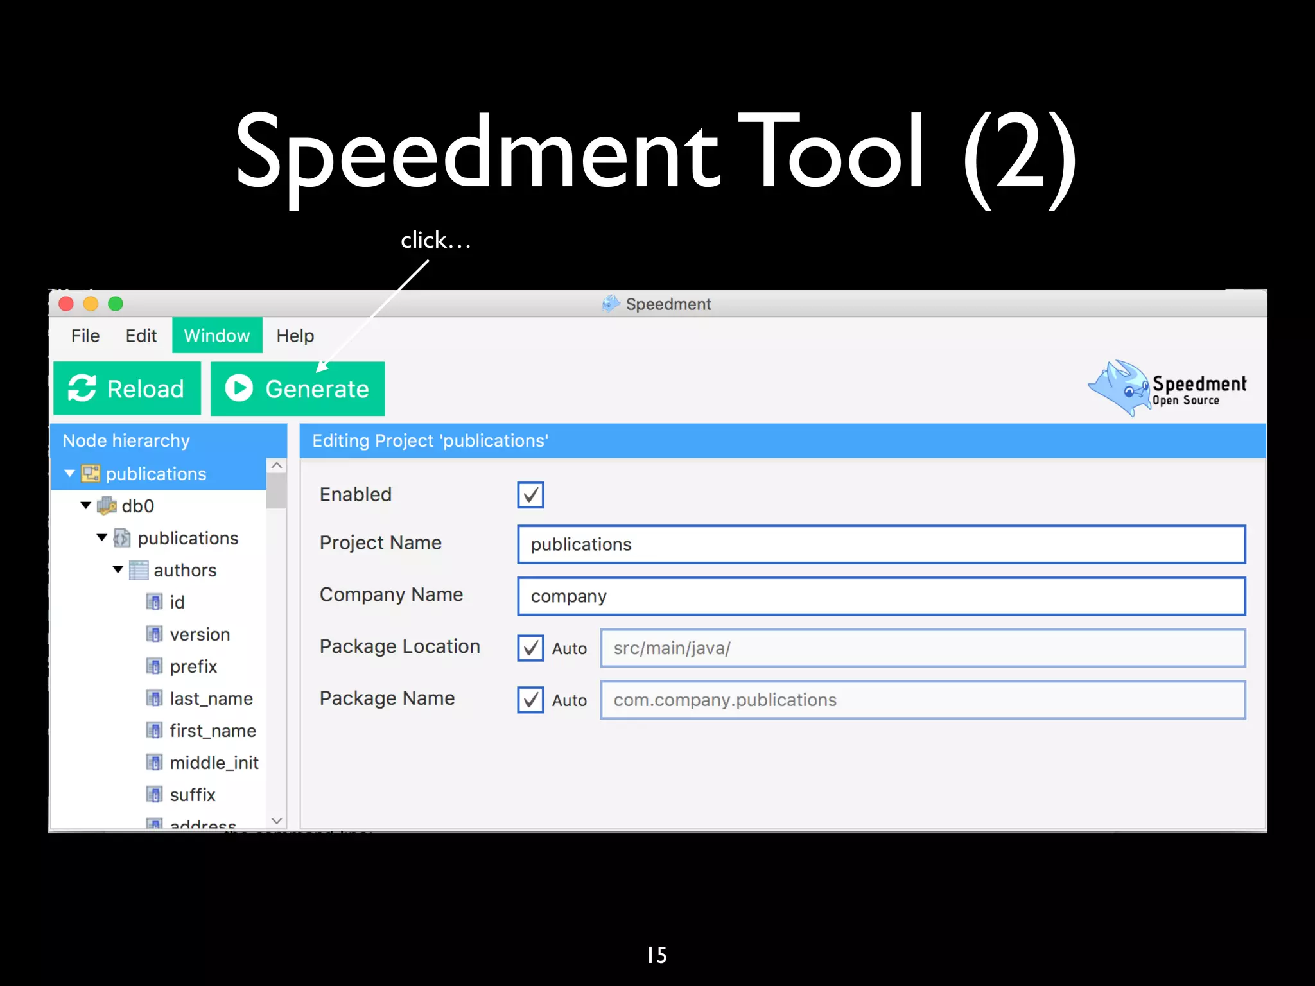Click the last_name column icon
The height and width of the screenshot is (986, 1315).
[x=154, y=698]
